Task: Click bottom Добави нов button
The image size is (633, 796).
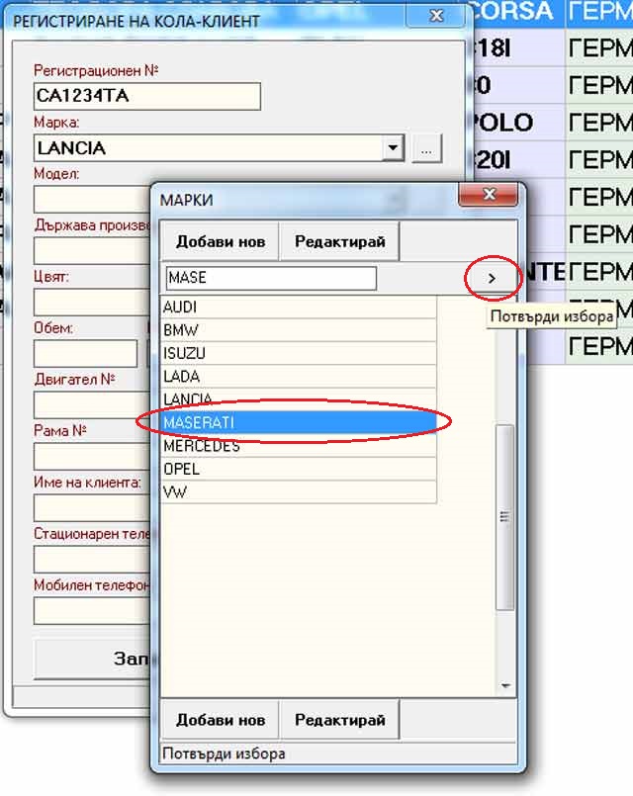Action: 220,719
